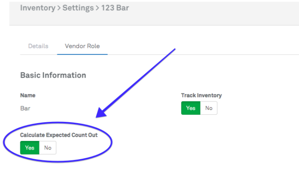Click the Inventory breadcrumb link
The image size is (299, 180).
37,8
